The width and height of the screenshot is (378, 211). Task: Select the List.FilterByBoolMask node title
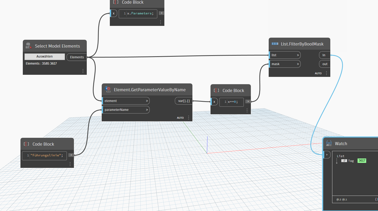click(x=302, y=44)
